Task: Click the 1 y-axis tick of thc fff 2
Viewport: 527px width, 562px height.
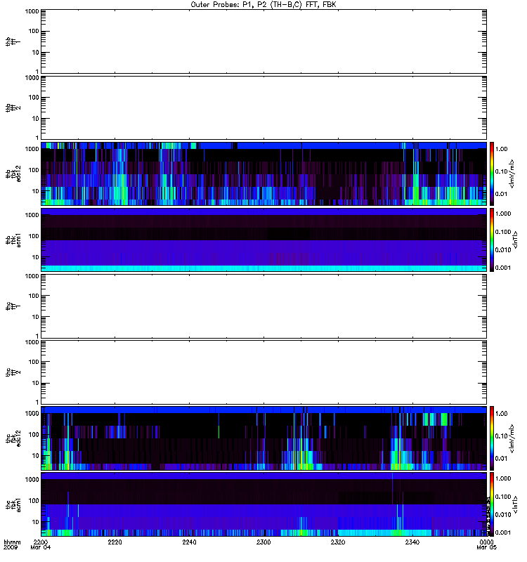Action: pos(37,402)
